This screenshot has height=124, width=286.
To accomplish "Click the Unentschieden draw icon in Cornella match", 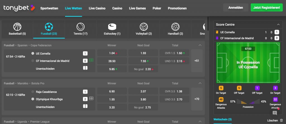I will [85, 68].
